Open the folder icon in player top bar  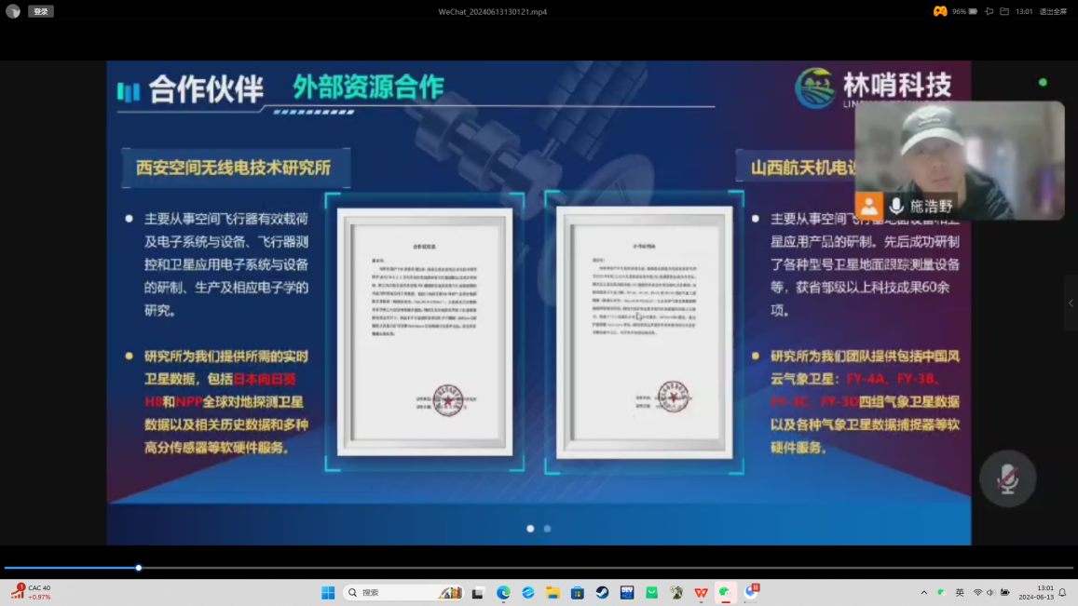[x=1004, y=12]
